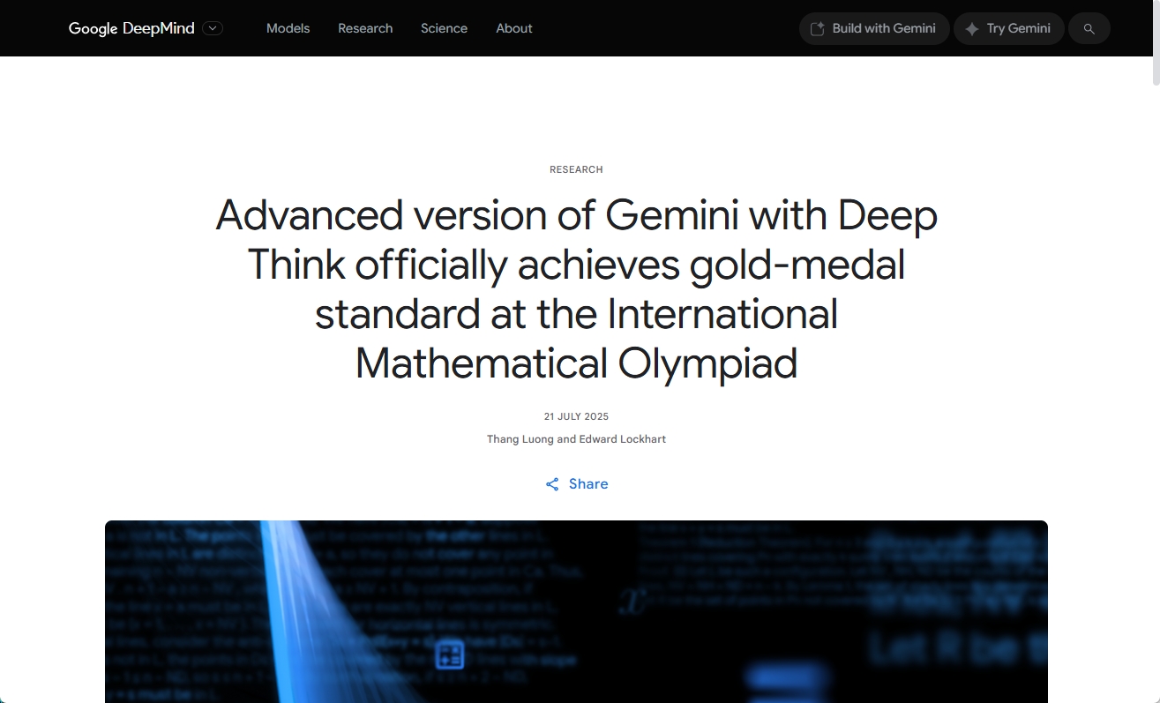Click the Share link

pyautogui.click(x=577, y=483)
